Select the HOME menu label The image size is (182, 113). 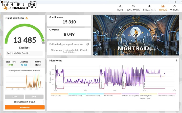pyautogui.click(x=120, y=10)
